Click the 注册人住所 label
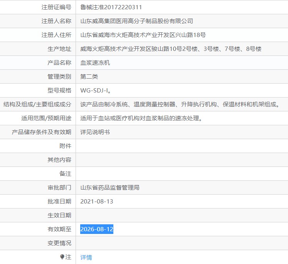Viewport: 288px width, 264px height. click(x=56, y=35)
